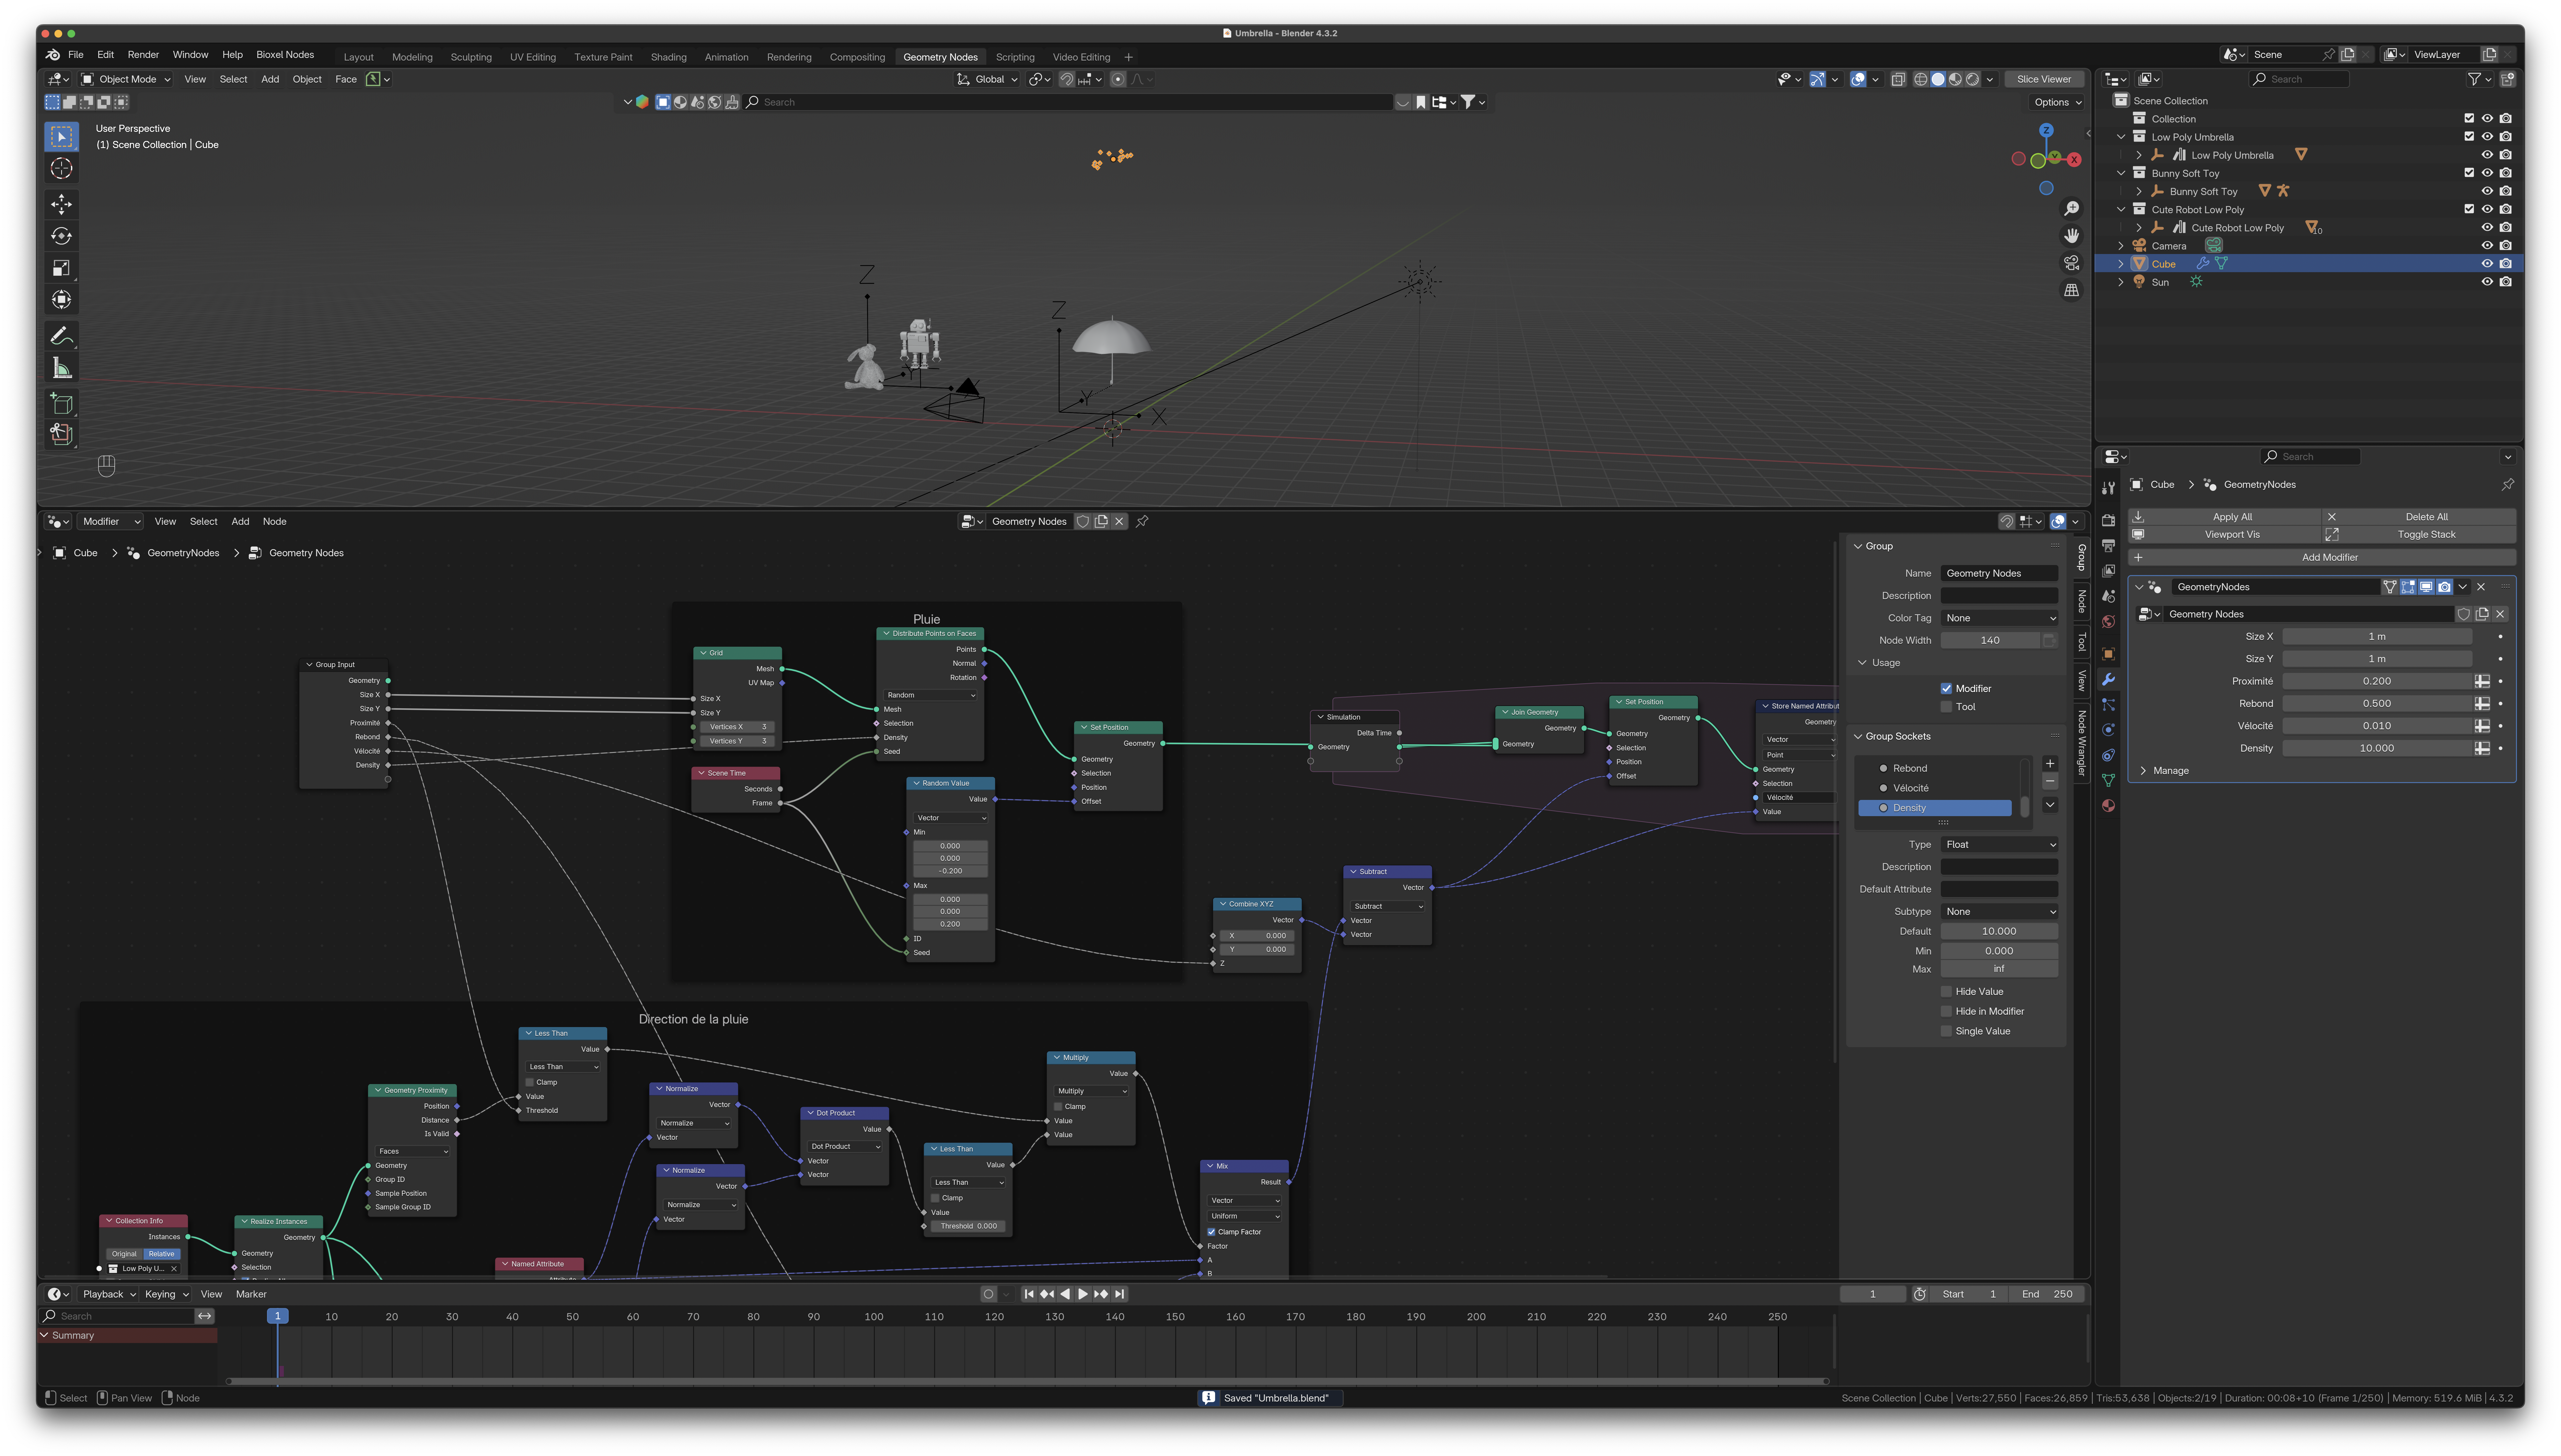Open the timeline Marker menu
Screen dimensions: 2561x1456
coord(251,1294)
